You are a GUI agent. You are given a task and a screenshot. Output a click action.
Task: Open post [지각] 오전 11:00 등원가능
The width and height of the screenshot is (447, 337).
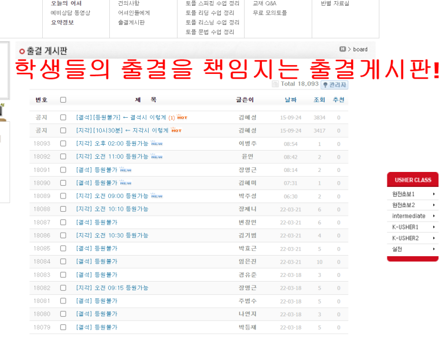[112, 157]
